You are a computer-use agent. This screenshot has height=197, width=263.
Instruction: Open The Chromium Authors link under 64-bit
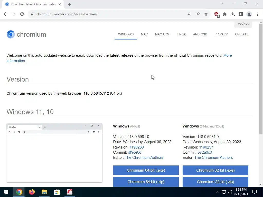coord(144,158)
